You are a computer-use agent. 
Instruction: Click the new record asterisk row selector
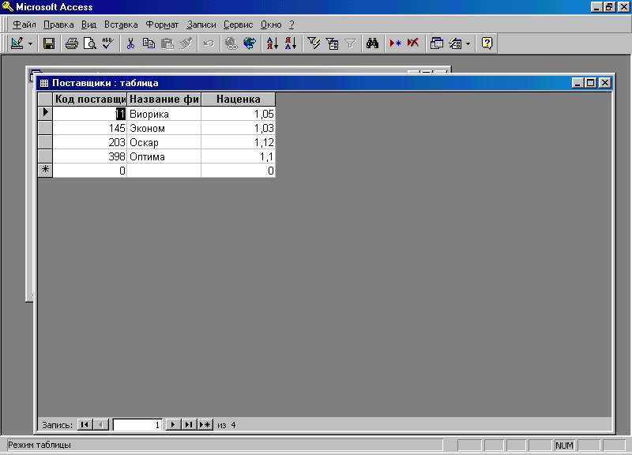click(45, 170)
